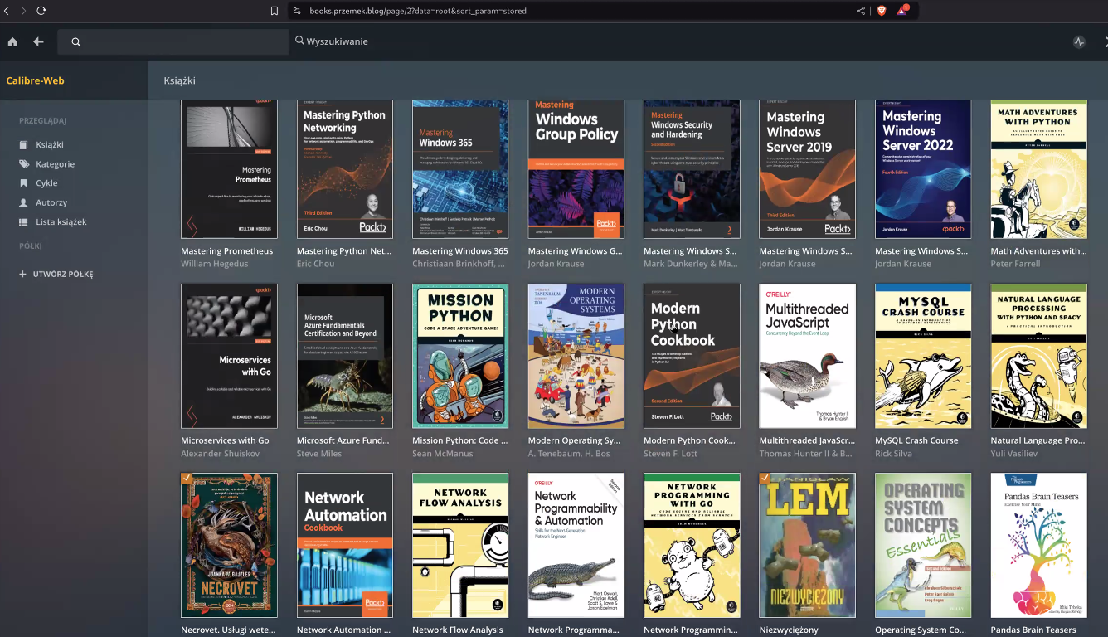The height and width of the screenshot is (637, 1108).
Task: Click author link Rick Silva
Action: [895, 454]
